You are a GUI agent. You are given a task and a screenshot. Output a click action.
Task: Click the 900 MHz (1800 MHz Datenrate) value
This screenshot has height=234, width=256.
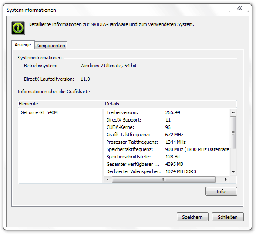coord(197,149)
